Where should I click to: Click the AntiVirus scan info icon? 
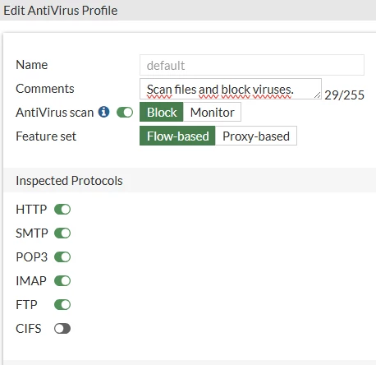tap(104, 112)
